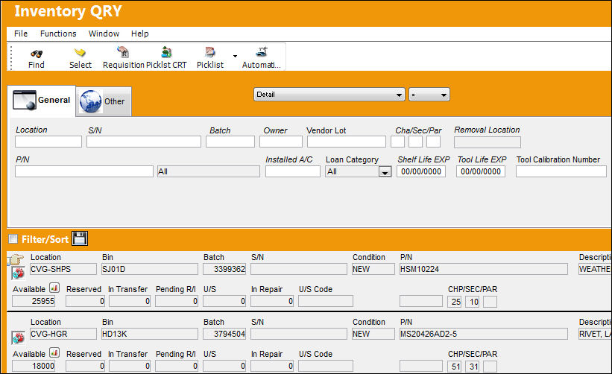Viewport: 612px width, 374px height.
Task: Click the NEW condition for HSM10224
Action: coord(373,269)
